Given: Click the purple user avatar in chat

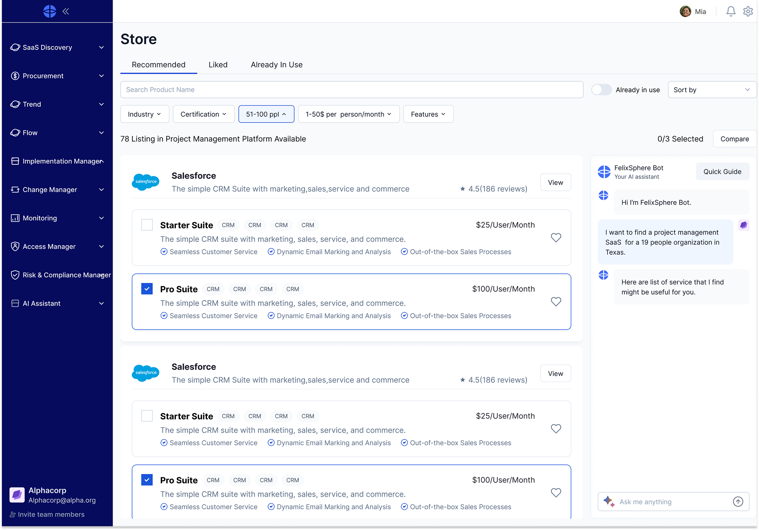Looking at the screenshot, I should click(x=744, y=225).
